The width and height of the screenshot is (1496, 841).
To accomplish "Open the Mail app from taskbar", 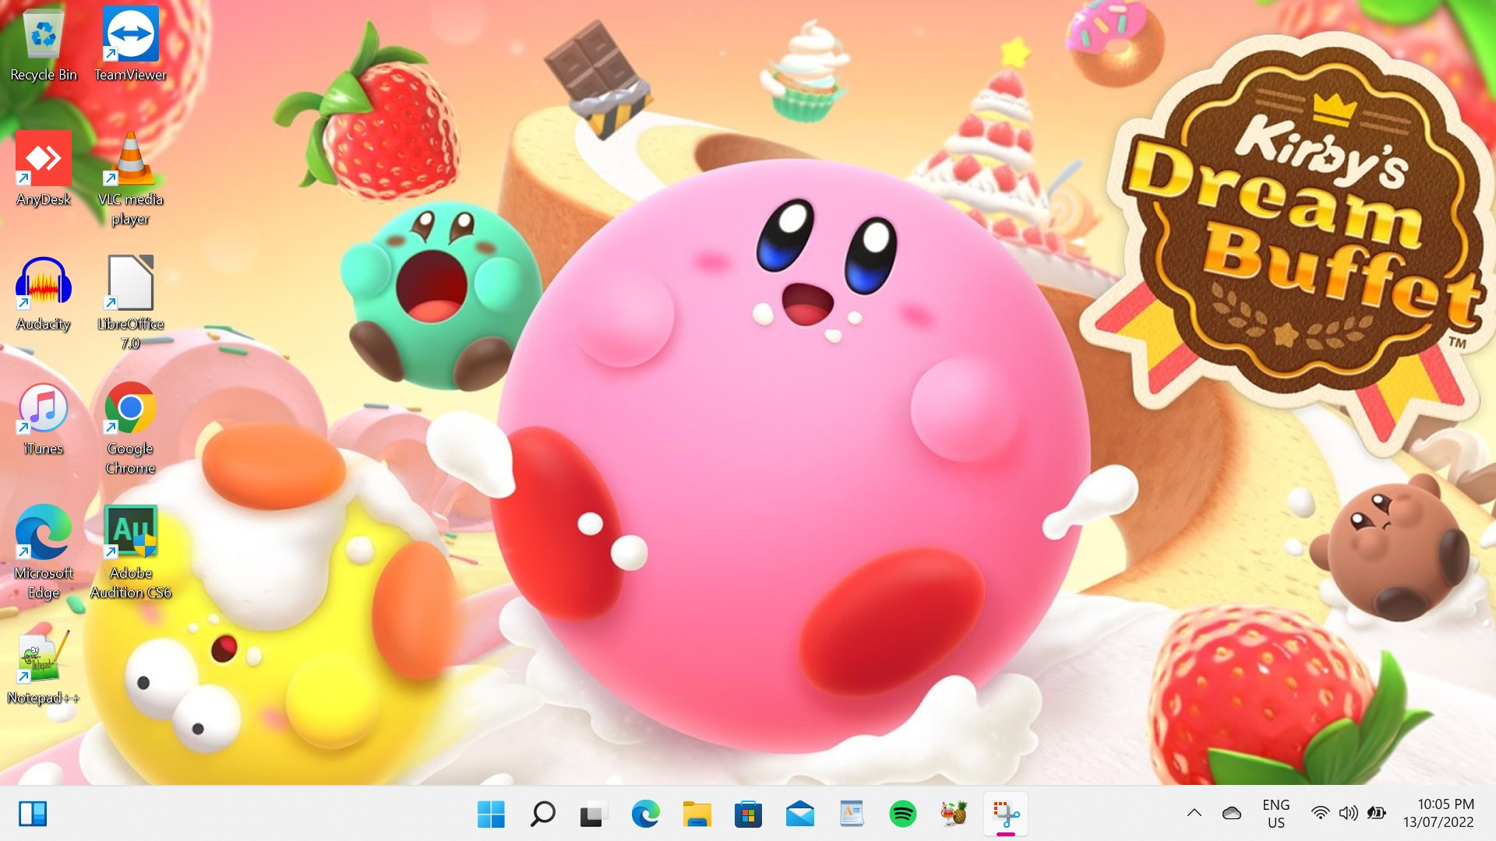I will (799, 814).
